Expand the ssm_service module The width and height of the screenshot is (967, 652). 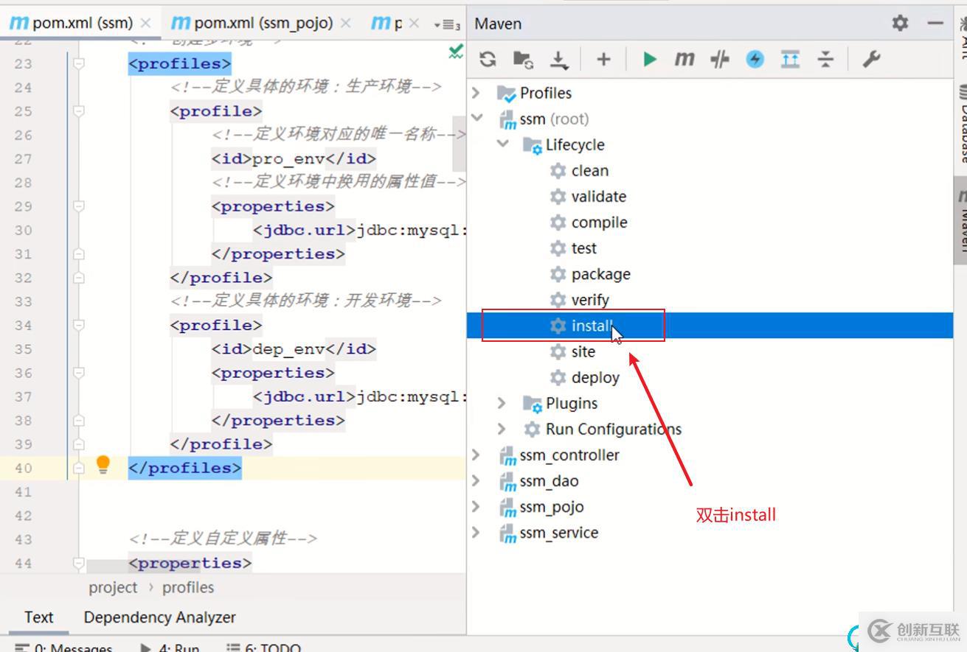476,533
